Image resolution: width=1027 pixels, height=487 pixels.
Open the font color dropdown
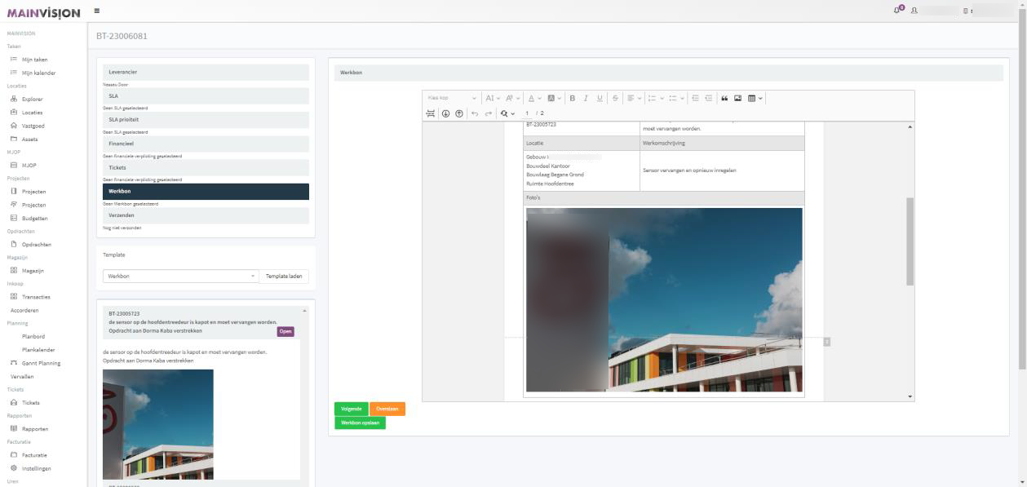[535, 98]
